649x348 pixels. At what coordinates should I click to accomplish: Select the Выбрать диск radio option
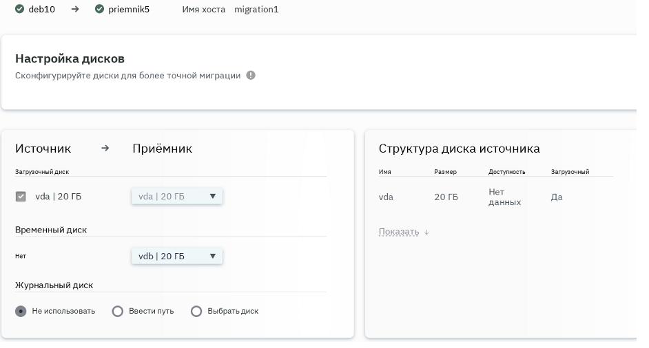pyautogui.click(x=196, y=312)
